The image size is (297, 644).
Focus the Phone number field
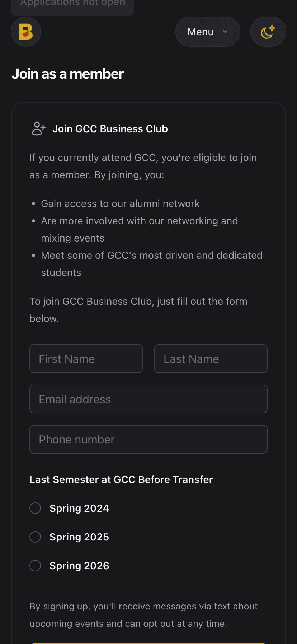tap(148, 439)
